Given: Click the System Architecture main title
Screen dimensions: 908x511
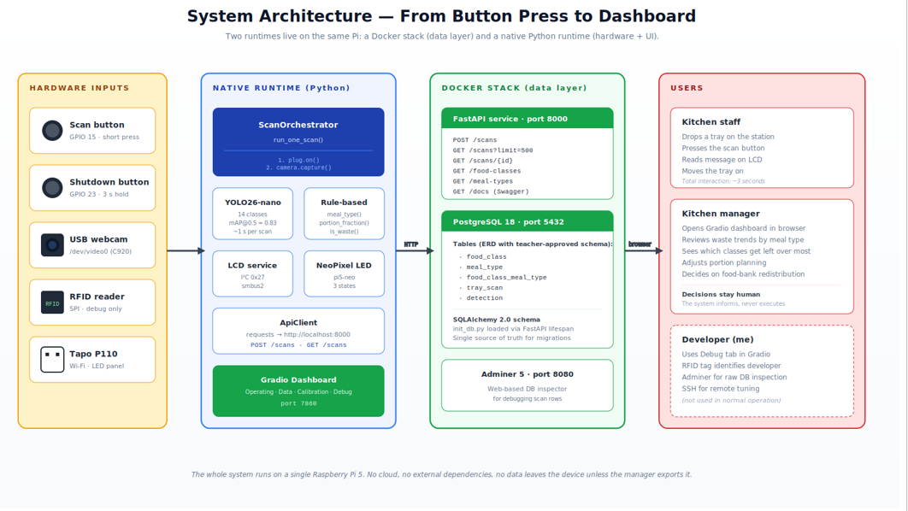Looking at the screenshot, I should [x=441, y=16].
